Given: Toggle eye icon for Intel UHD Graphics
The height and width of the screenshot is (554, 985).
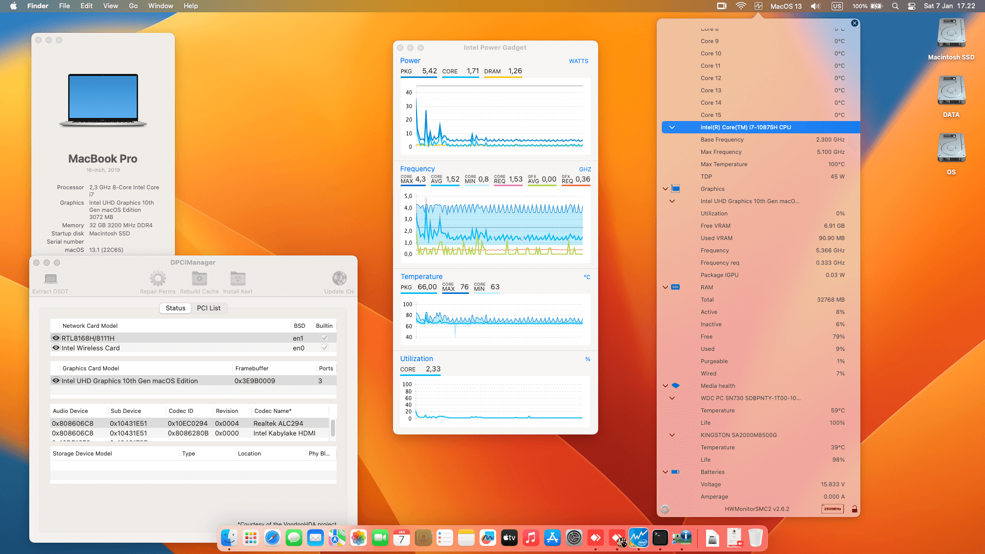Looking at the screenshot, I should pyautogui.click(x=56, y=381).
